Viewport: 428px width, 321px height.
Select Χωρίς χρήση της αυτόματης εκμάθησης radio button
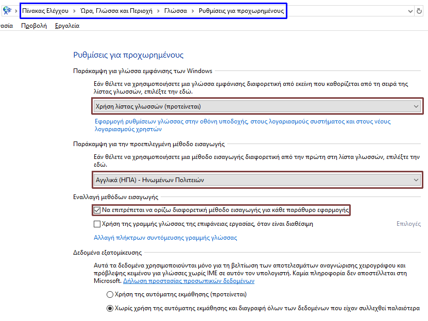pyautogui.click(x=110, y=309)
